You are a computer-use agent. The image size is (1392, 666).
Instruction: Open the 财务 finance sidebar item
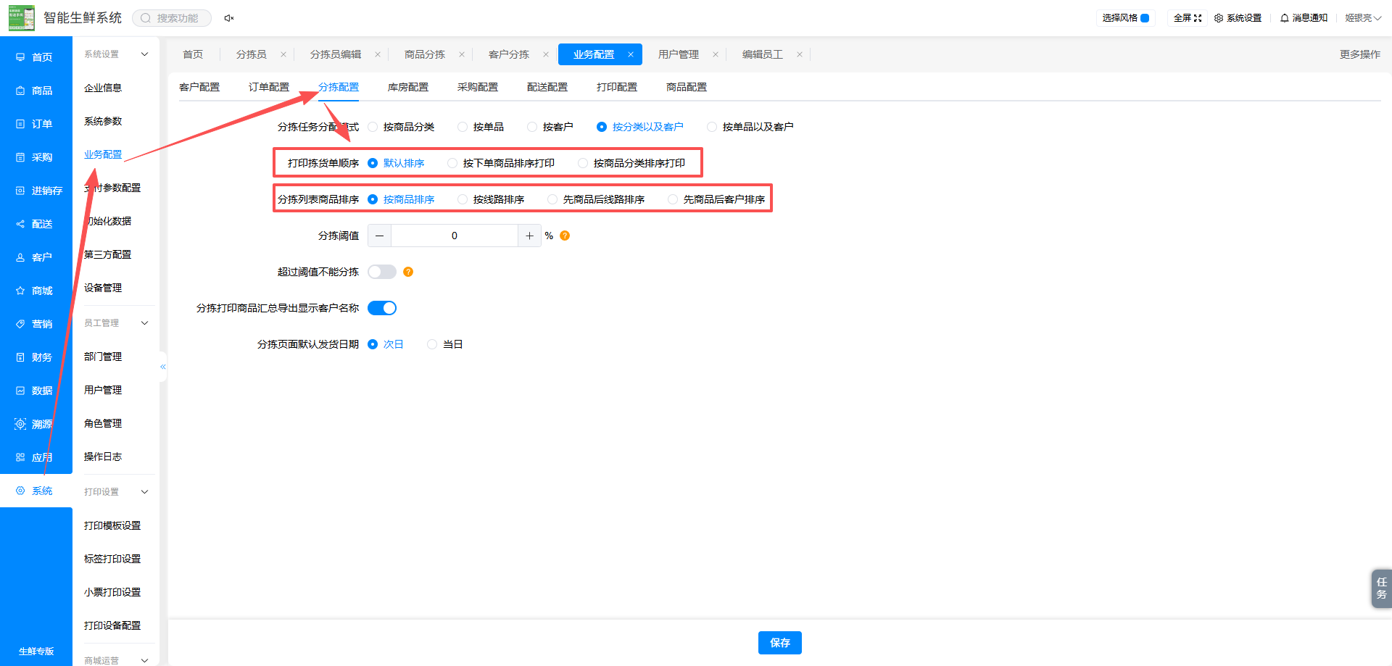point(35,357)
